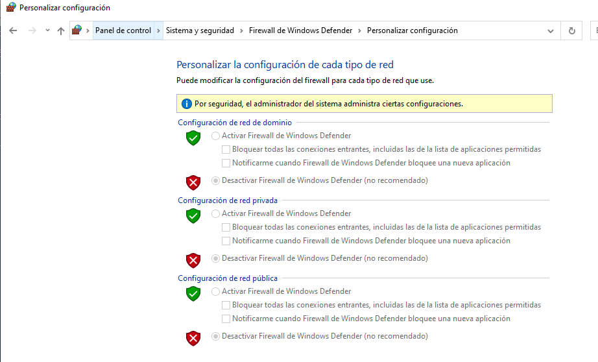Select Activar Firewall for private network

point(215,213)
